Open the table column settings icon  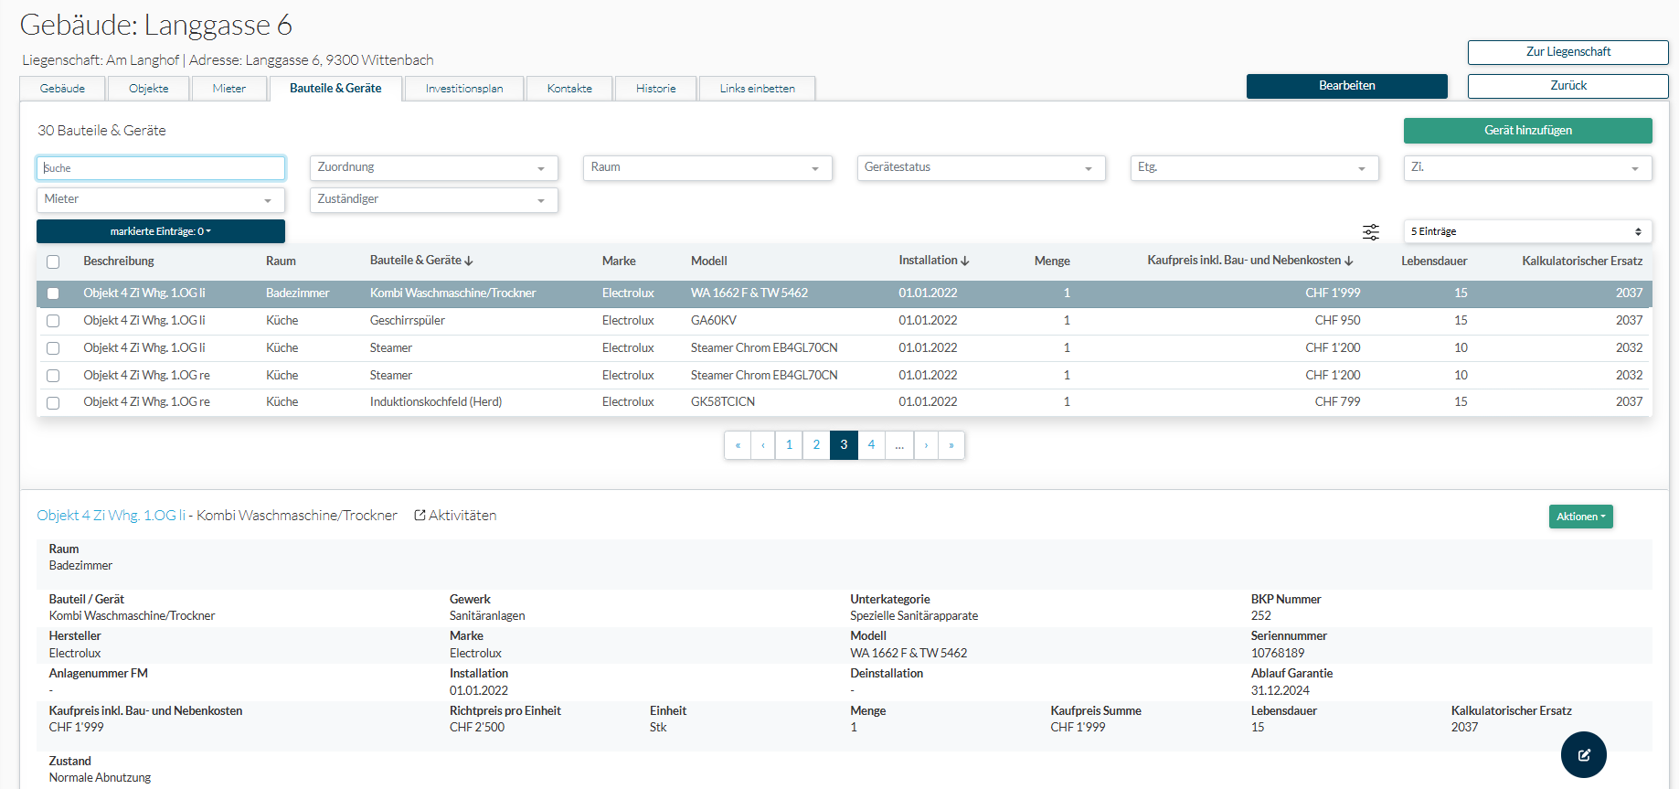click(x=1370, y=232)
